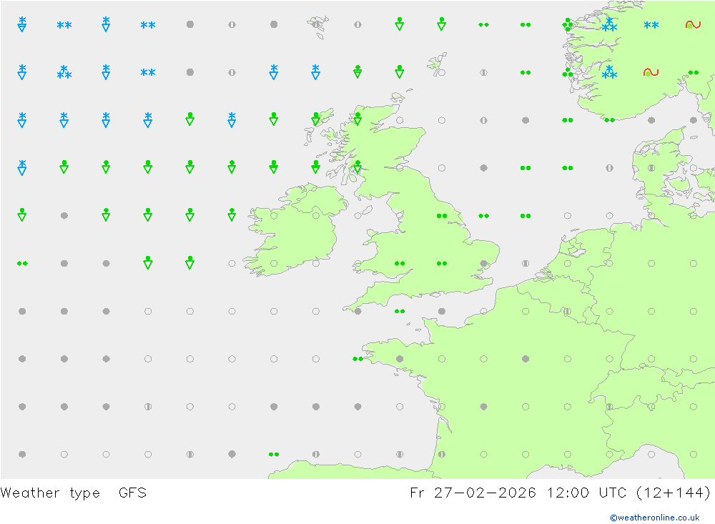The height and width of the screenshot is (524, 715).
Task: Click the green rain dots at Sweden's right edge
Action: 693,72
